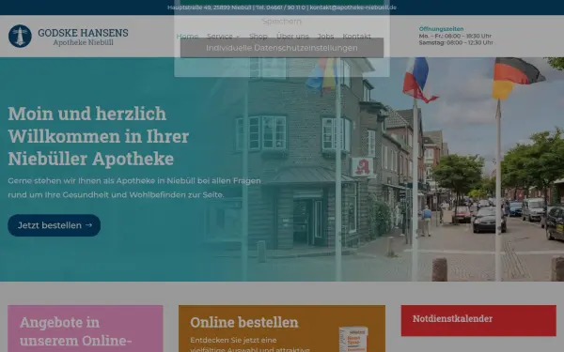
Task: Open Individuelle Datenschutzeinstellungen
Action: (282, 48)
